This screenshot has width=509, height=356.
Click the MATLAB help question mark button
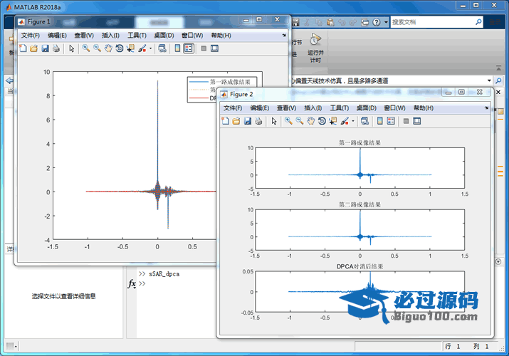pos(375,22)
